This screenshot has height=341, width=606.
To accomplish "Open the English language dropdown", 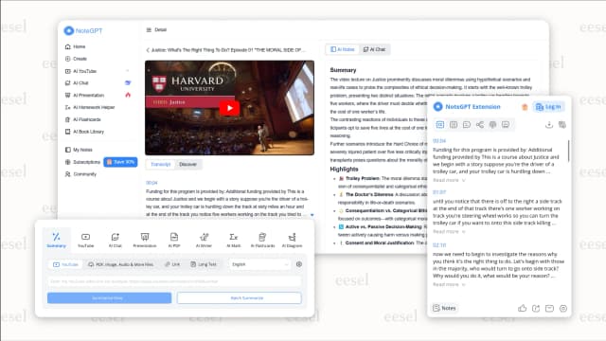I will (259, 264).
